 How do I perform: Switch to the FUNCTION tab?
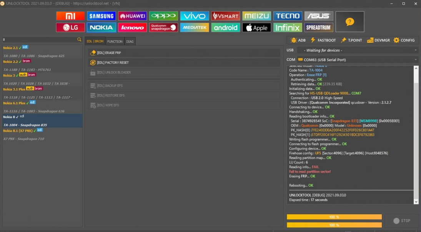coord(115,42)
